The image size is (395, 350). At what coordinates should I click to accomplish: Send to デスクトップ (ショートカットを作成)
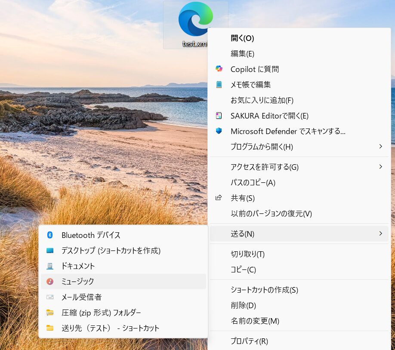(123, 250)
